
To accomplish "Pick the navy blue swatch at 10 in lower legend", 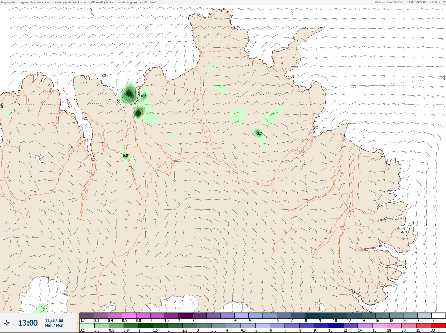I will coord(336,326).
